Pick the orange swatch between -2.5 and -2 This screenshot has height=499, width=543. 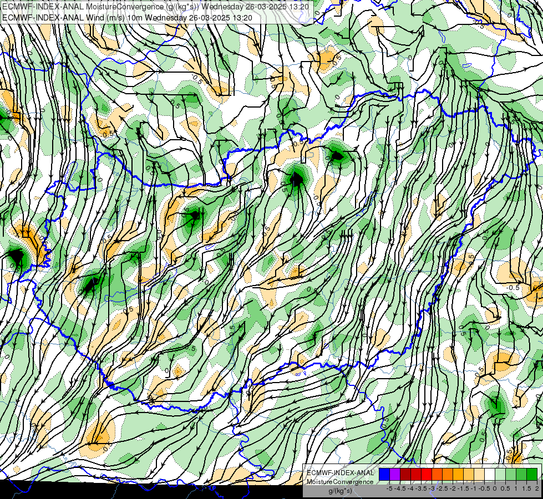(448, 475)
